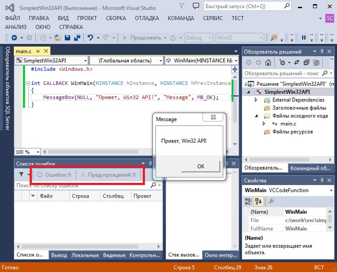Viewport: 337px width, 272px height.
Task: Click the Sync with active document icon
Action: pyautogui.click(x=296, y=63)
